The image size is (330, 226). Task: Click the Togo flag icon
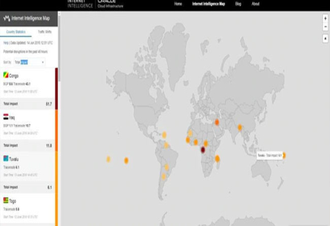tap(6, 200)
